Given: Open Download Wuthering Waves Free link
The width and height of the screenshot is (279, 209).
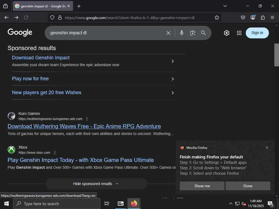Looking at the screenshot, I should [84, 126].
